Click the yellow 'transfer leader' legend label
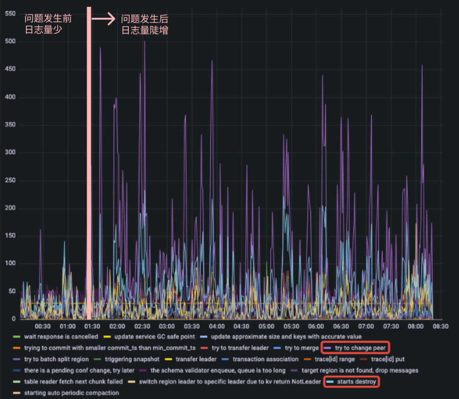 195,359
